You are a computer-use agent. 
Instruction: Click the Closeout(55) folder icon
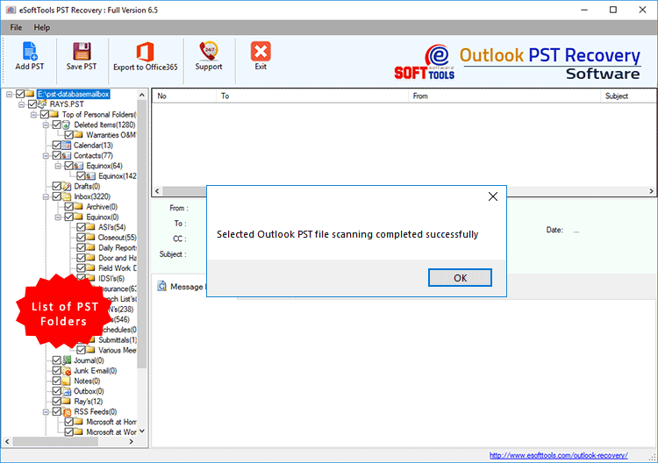point(90,238)
